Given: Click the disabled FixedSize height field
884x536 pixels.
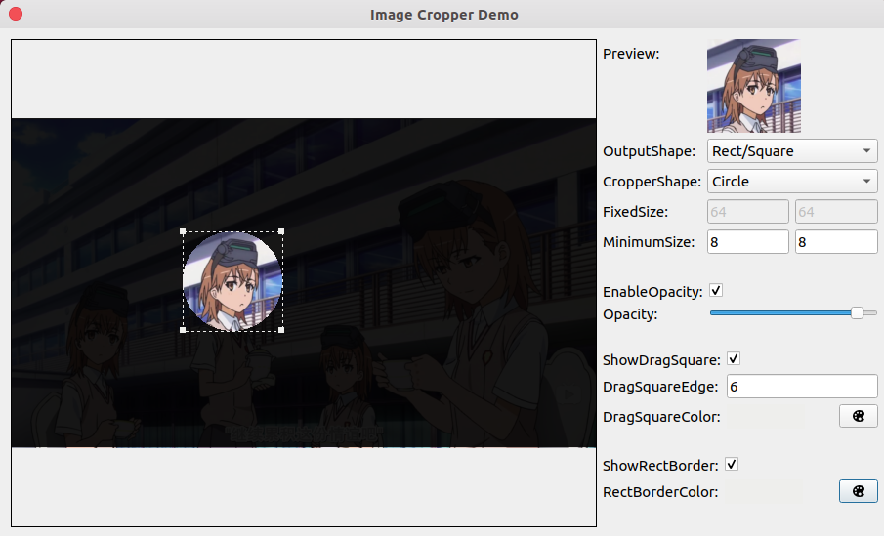Looking at the screenshot, I should [836, 212].
